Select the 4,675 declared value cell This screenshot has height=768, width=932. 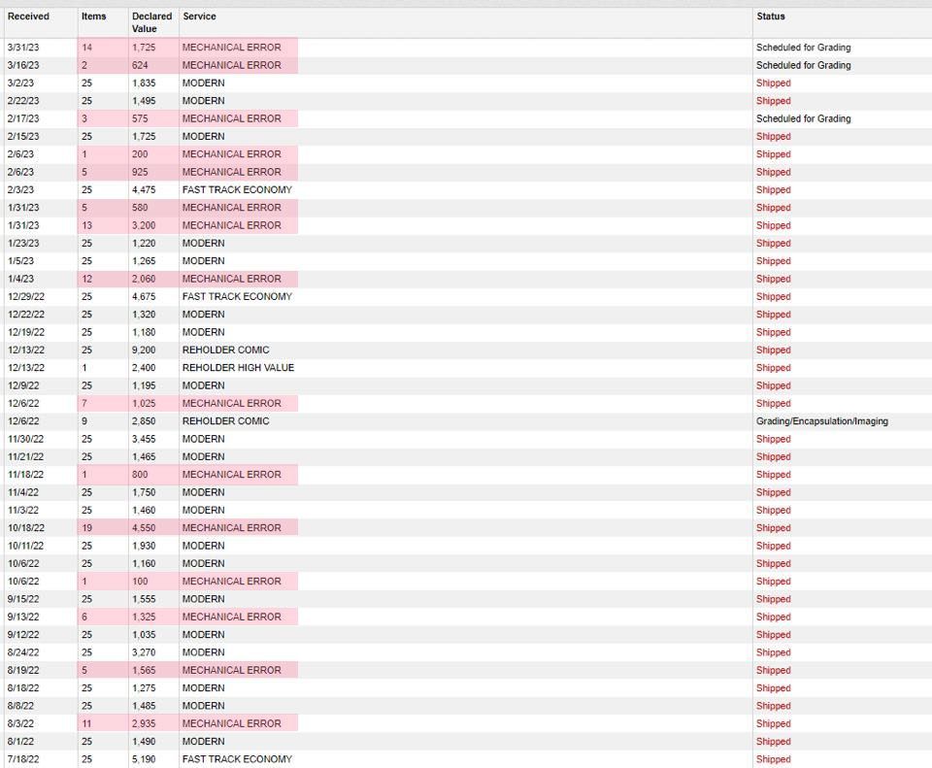click(146, 297)
